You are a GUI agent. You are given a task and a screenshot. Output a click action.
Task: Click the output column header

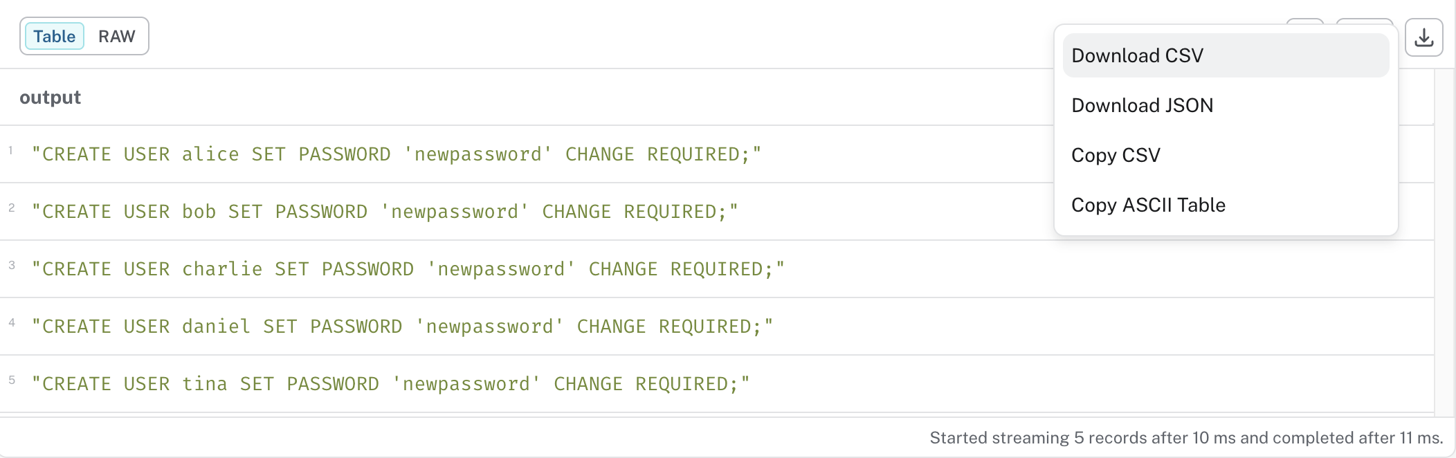(50, 98)
